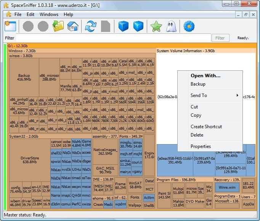Click the {e0eac958-f405 391.4Mb file block

(175, 160)
